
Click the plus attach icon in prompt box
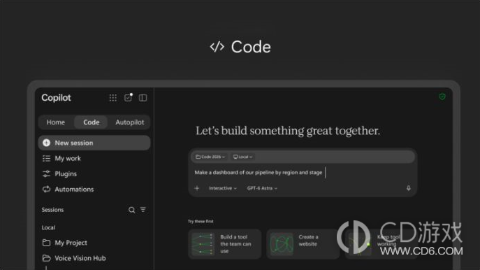pos(197,188)
